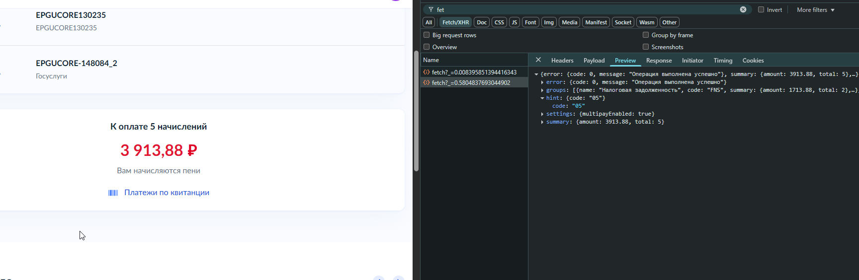Screen dimensions: 859x280
Task: Open the Cookies tab
Action: pyautogui.click(x=753, y=61)
